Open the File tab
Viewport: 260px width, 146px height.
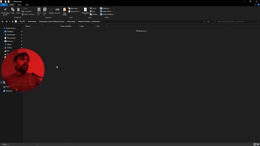click(4, 5)
